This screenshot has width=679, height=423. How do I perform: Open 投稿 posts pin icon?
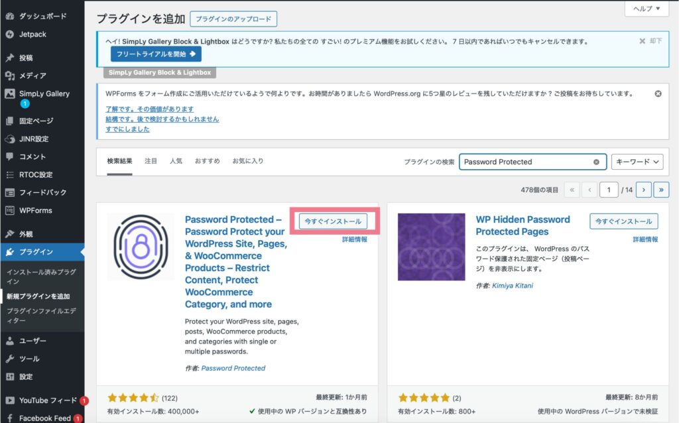[x=9, y=58]
